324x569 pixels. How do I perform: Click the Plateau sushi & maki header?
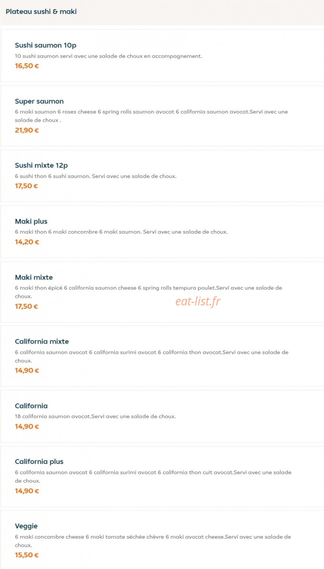point(41,12)
